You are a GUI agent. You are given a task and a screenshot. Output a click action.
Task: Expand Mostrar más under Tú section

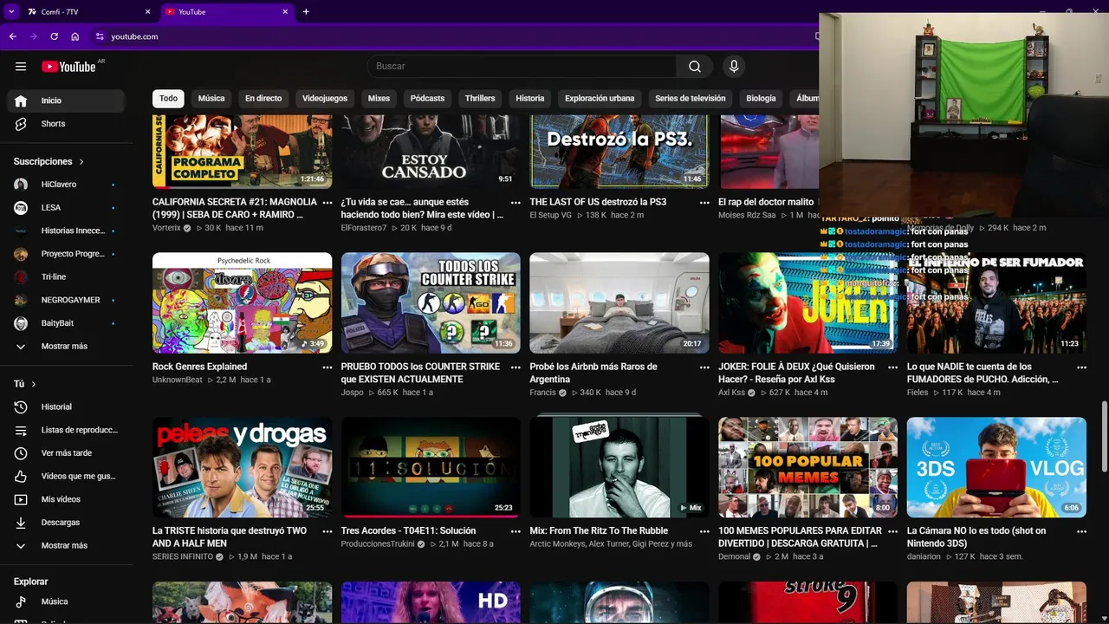pos(67,546)
